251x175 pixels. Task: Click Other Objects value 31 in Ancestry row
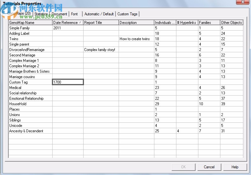click(x=232, y=131)
